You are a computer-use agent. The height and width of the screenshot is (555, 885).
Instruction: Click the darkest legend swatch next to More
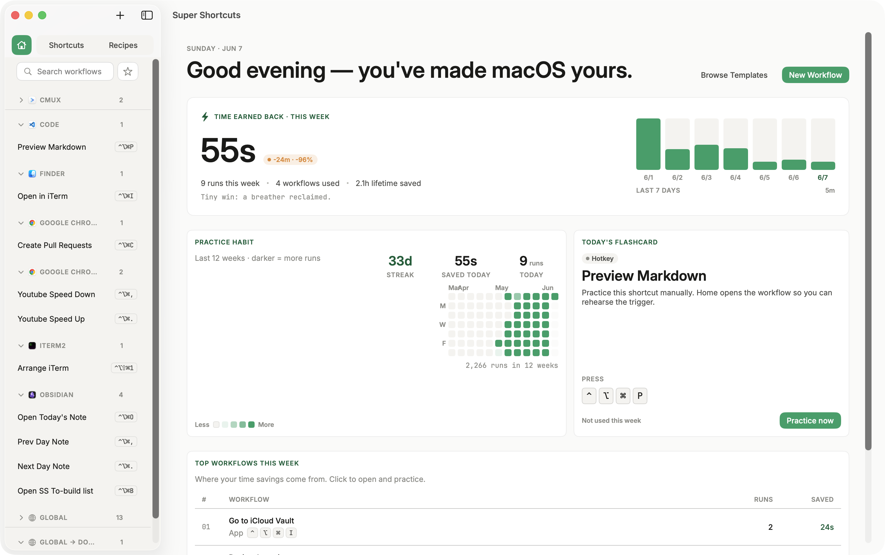pos(251,424)
